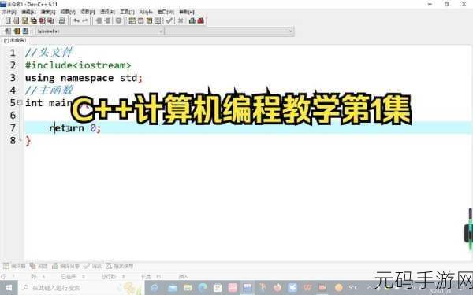Open the 视图 (View) menu
Screen dimensions: 473x295
[x=68, y=12]
